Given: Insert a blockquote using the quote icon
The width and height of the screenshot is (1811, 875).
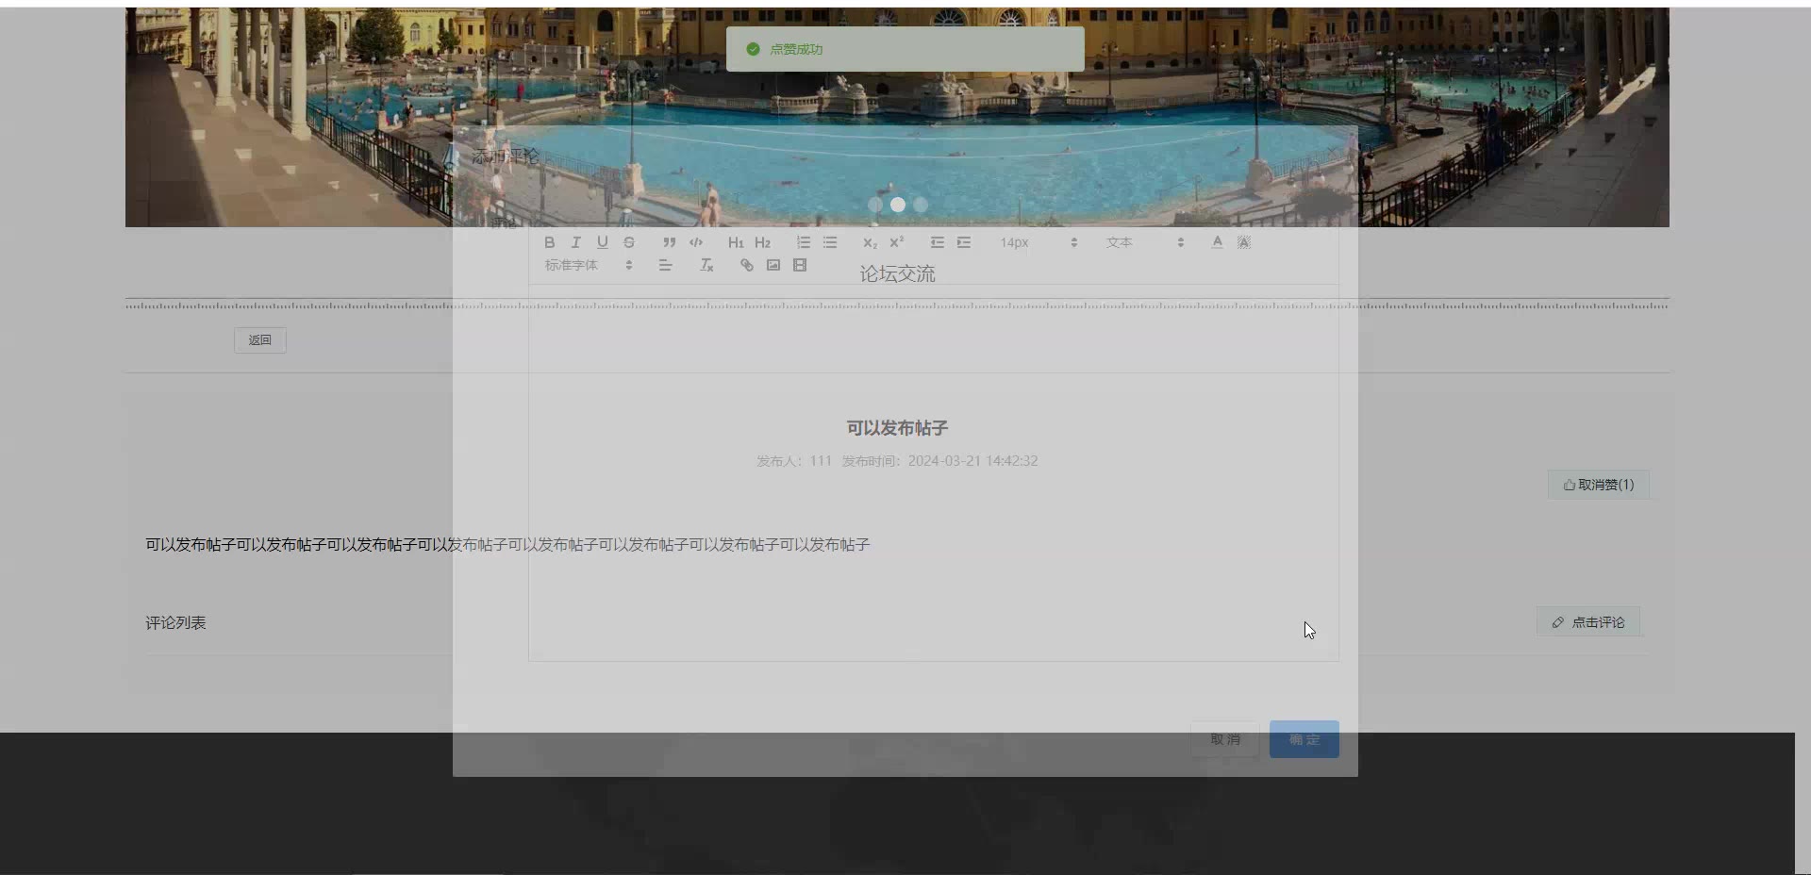Looking at the screenshot, I should coord(669,242).
